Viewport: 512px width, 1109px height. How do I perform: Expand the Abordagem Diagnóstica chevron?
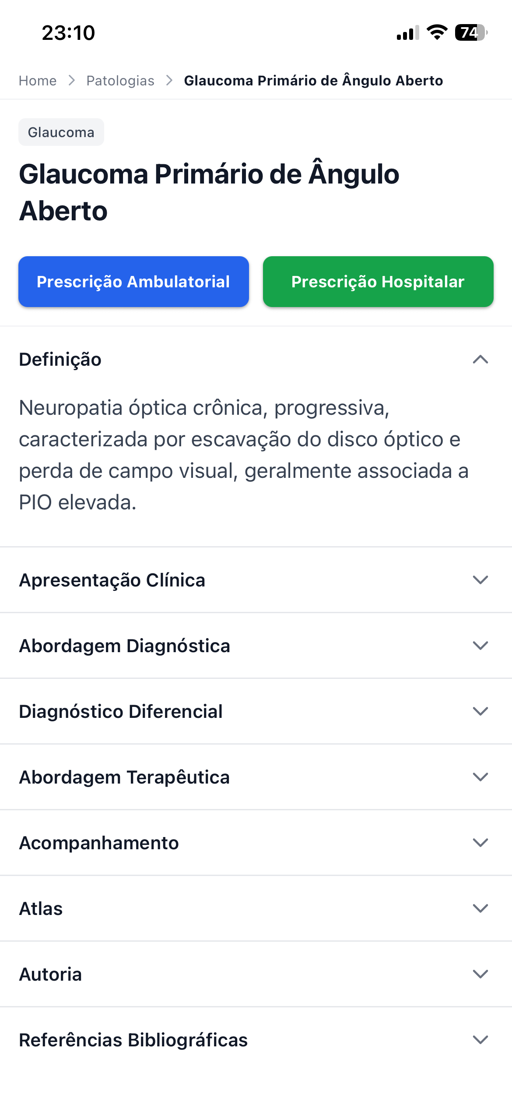[480, 646]
